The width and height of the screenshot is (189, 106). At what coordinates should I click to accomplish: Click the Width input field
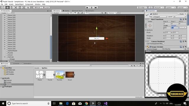(x=167, y=28)
